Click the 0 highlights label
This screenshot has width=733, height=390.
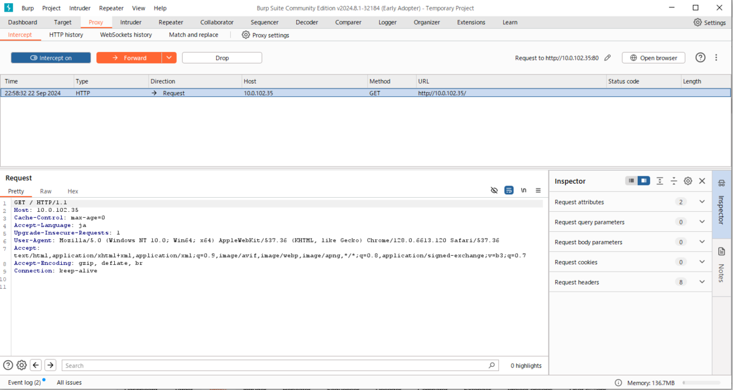pyautogui.click(x=526, y=366)
